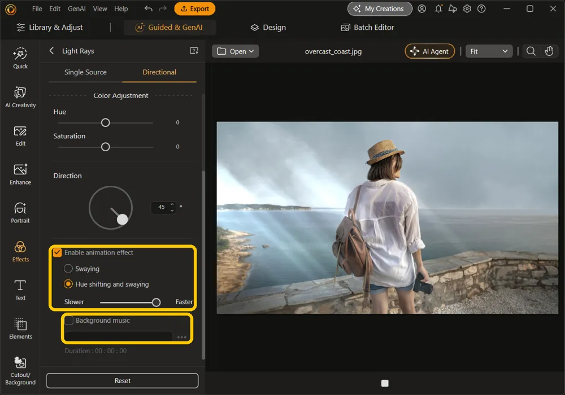565x395 pixels.
Task: Open the notifications bell
Action: coord(438,8)
